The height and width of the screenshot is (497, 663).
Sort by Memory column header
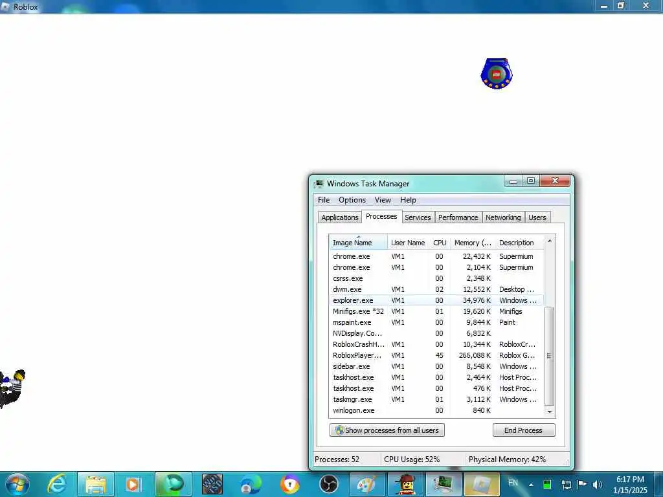click(473, 243)
